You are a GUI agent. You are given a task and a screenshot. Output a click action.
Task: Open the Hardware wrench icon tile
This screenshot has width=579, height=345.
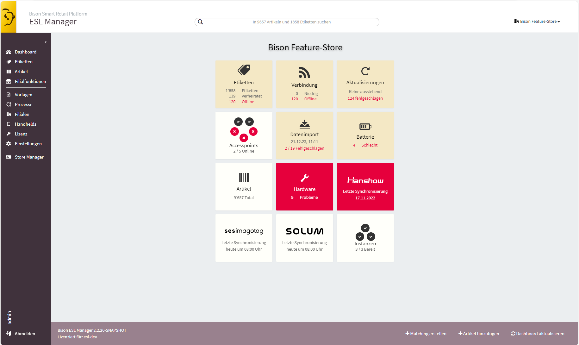pyautogui.click(x=304, y=187)
